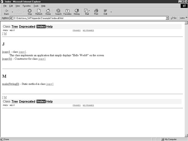
Task: Open the bold jsape1 class entry
Action: [x=6, y=52]
